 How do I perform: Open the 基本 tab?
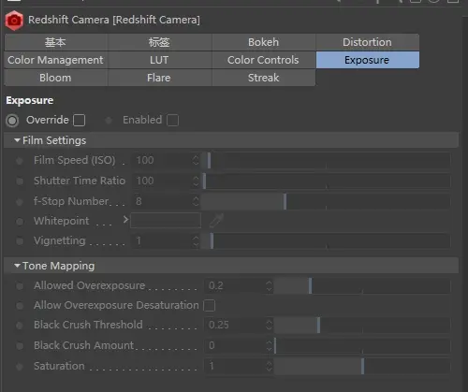click(x=55, y=42)
